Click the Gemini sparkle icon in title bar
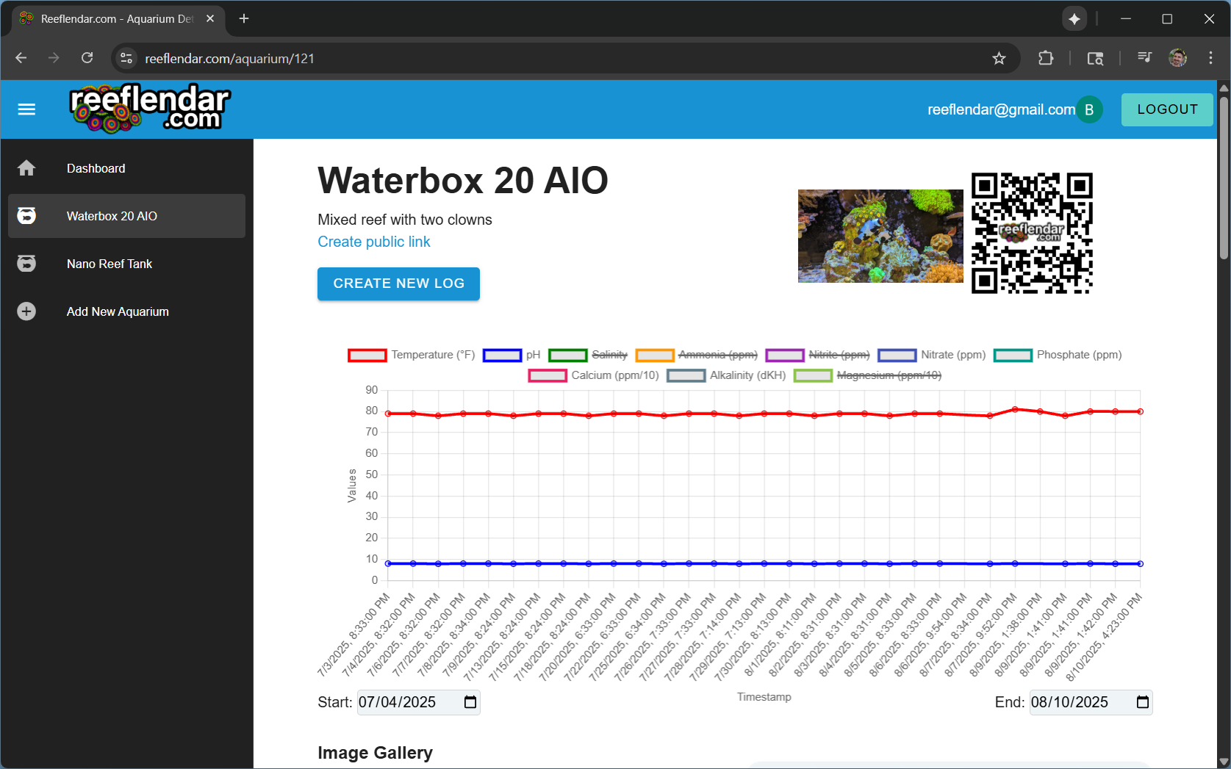 point(1074,19)
